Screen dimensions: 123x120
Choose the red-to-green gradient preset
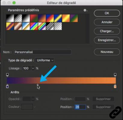[34, 18]
